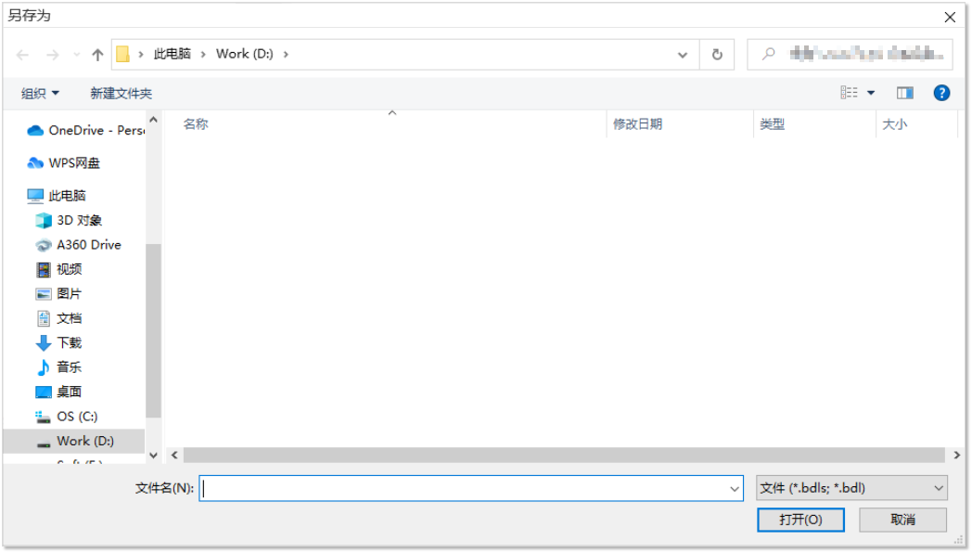
Task: Change view layout icon
Action: pyautogui.click(x=850, y=93)
